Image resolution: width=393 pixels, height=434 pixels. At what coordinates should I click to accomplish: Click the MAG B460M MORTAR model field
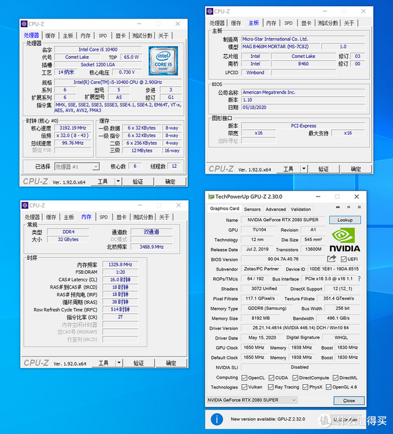280,47
